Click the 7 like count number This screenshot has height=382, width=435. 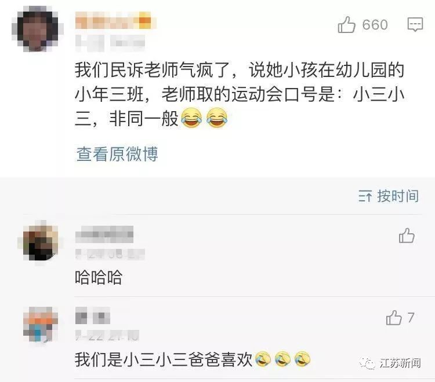411,318
